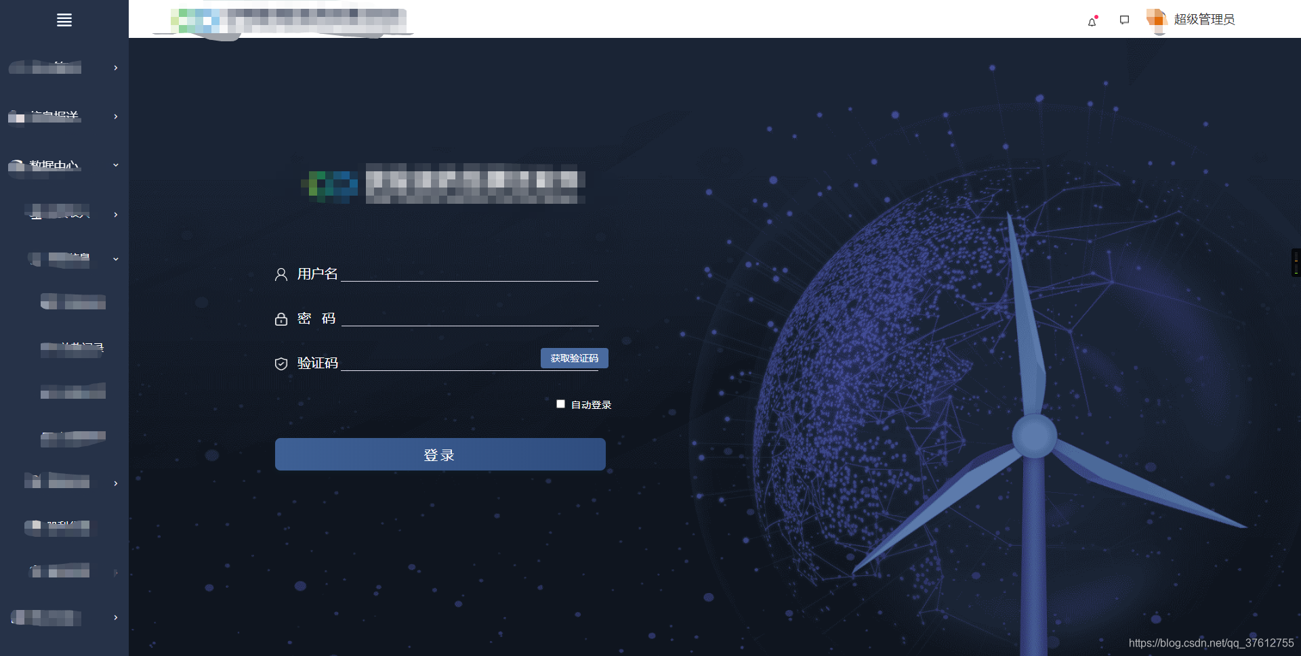Viewport: 1301px width, 656px height.
Task: Open notifications bell icon
Action: click(x=1092, y=21)
